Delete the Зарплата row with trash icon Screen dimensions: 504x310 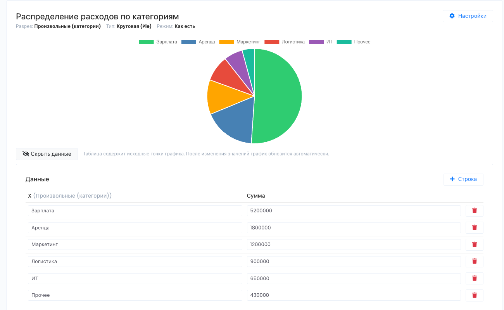coord(474,211)
